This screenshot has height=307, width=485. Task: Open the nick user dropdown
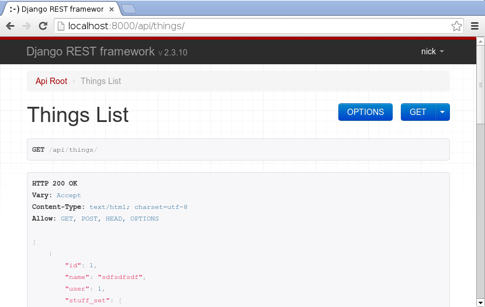(x=432, y=51)
